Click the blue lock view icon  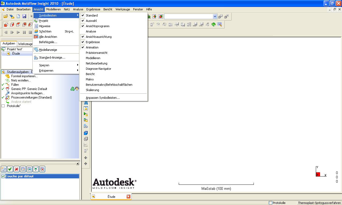pyautogui.click(x=86, y=108)
